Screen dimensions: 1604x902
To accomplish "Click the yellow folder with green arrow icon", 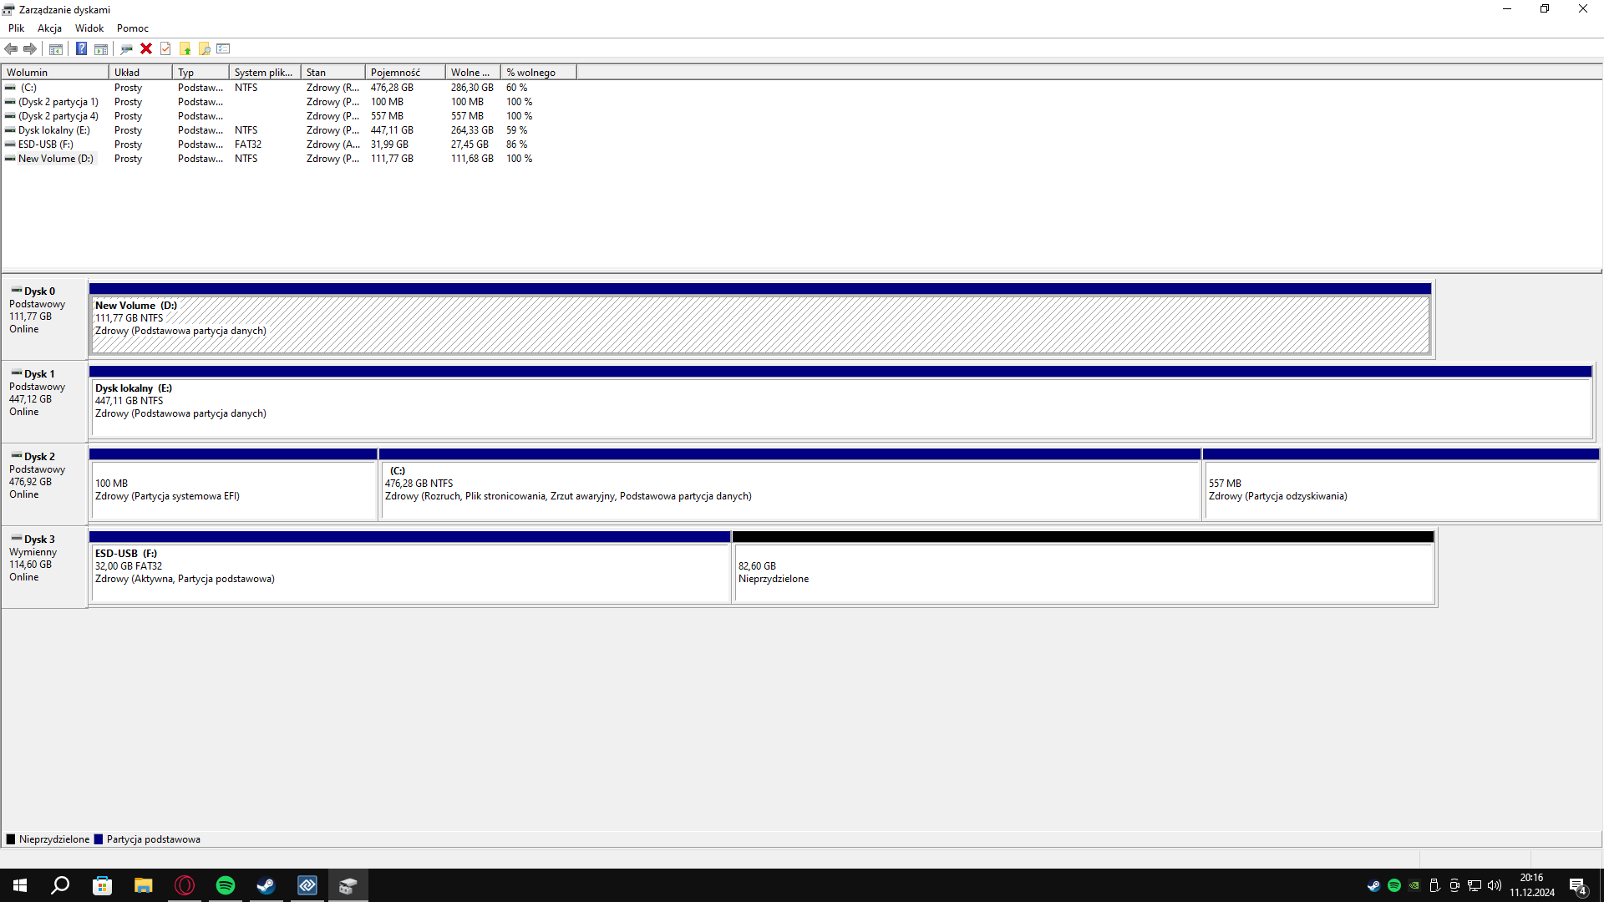I will point(185,48).
